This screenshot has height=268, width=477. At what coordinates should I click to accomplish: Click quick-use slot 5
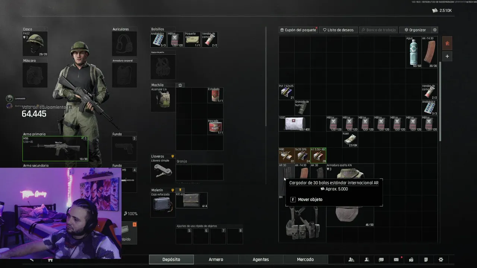(184, 236)
